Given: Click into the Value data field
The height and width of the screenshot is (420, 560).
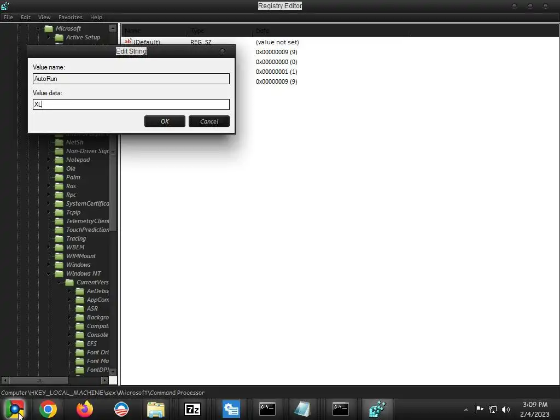Looking at the screenshot, I should [x=131, y=104].
